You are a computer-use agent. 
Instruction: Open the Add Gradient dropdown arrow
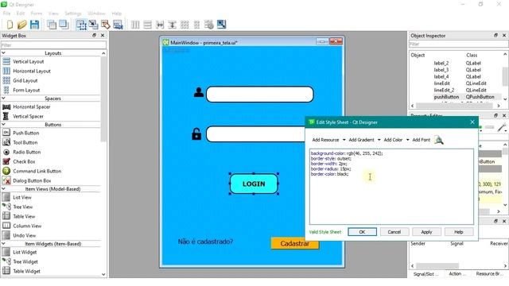click(379, 140)
